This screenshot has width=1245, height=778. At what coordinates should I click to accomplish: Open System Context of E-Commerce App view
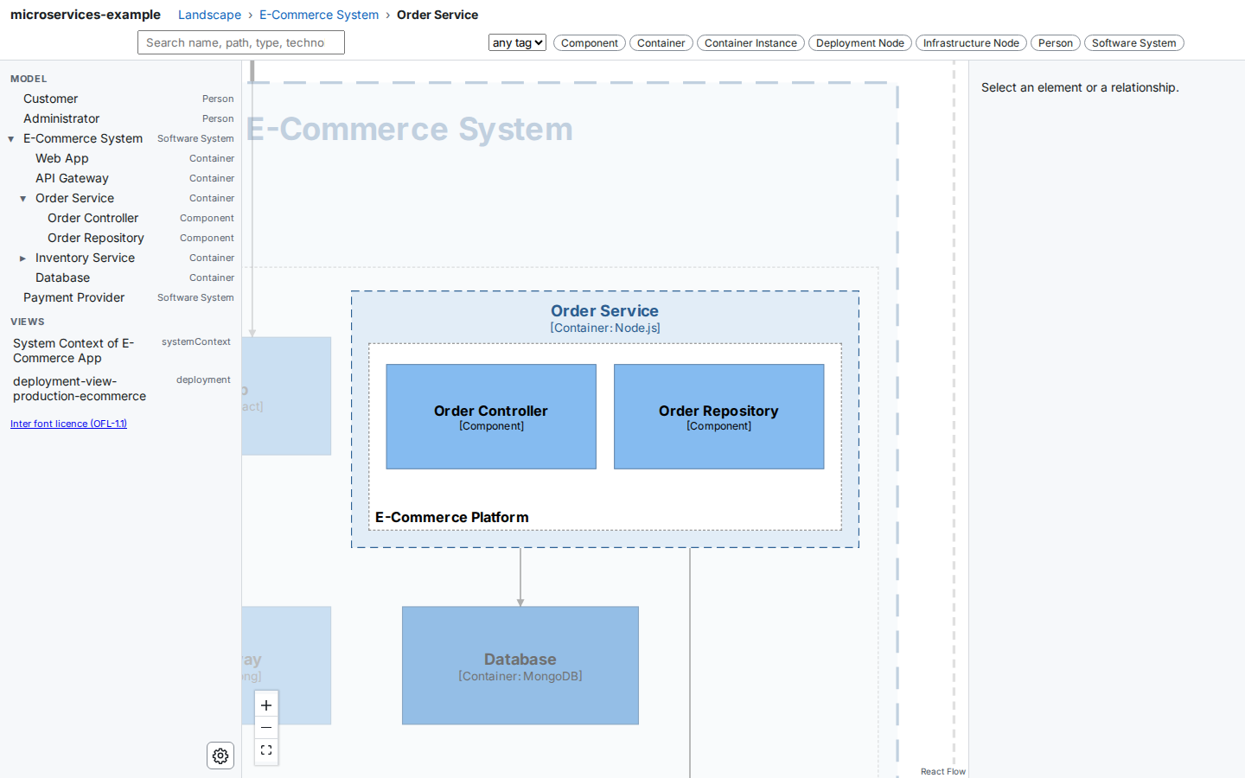click(121, 351)
